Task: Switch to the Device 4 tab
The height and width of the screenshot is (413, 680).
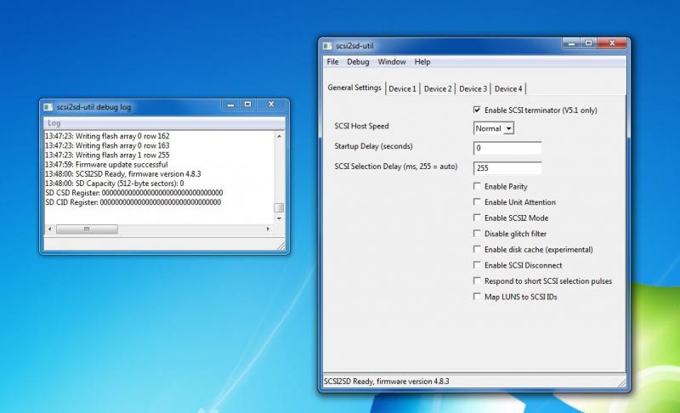Action: click(x=508, y=89)
